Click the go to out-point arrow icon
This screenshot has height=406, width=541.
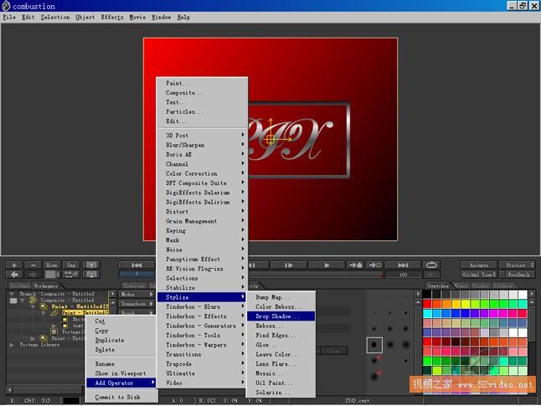(x=374, y=265)
